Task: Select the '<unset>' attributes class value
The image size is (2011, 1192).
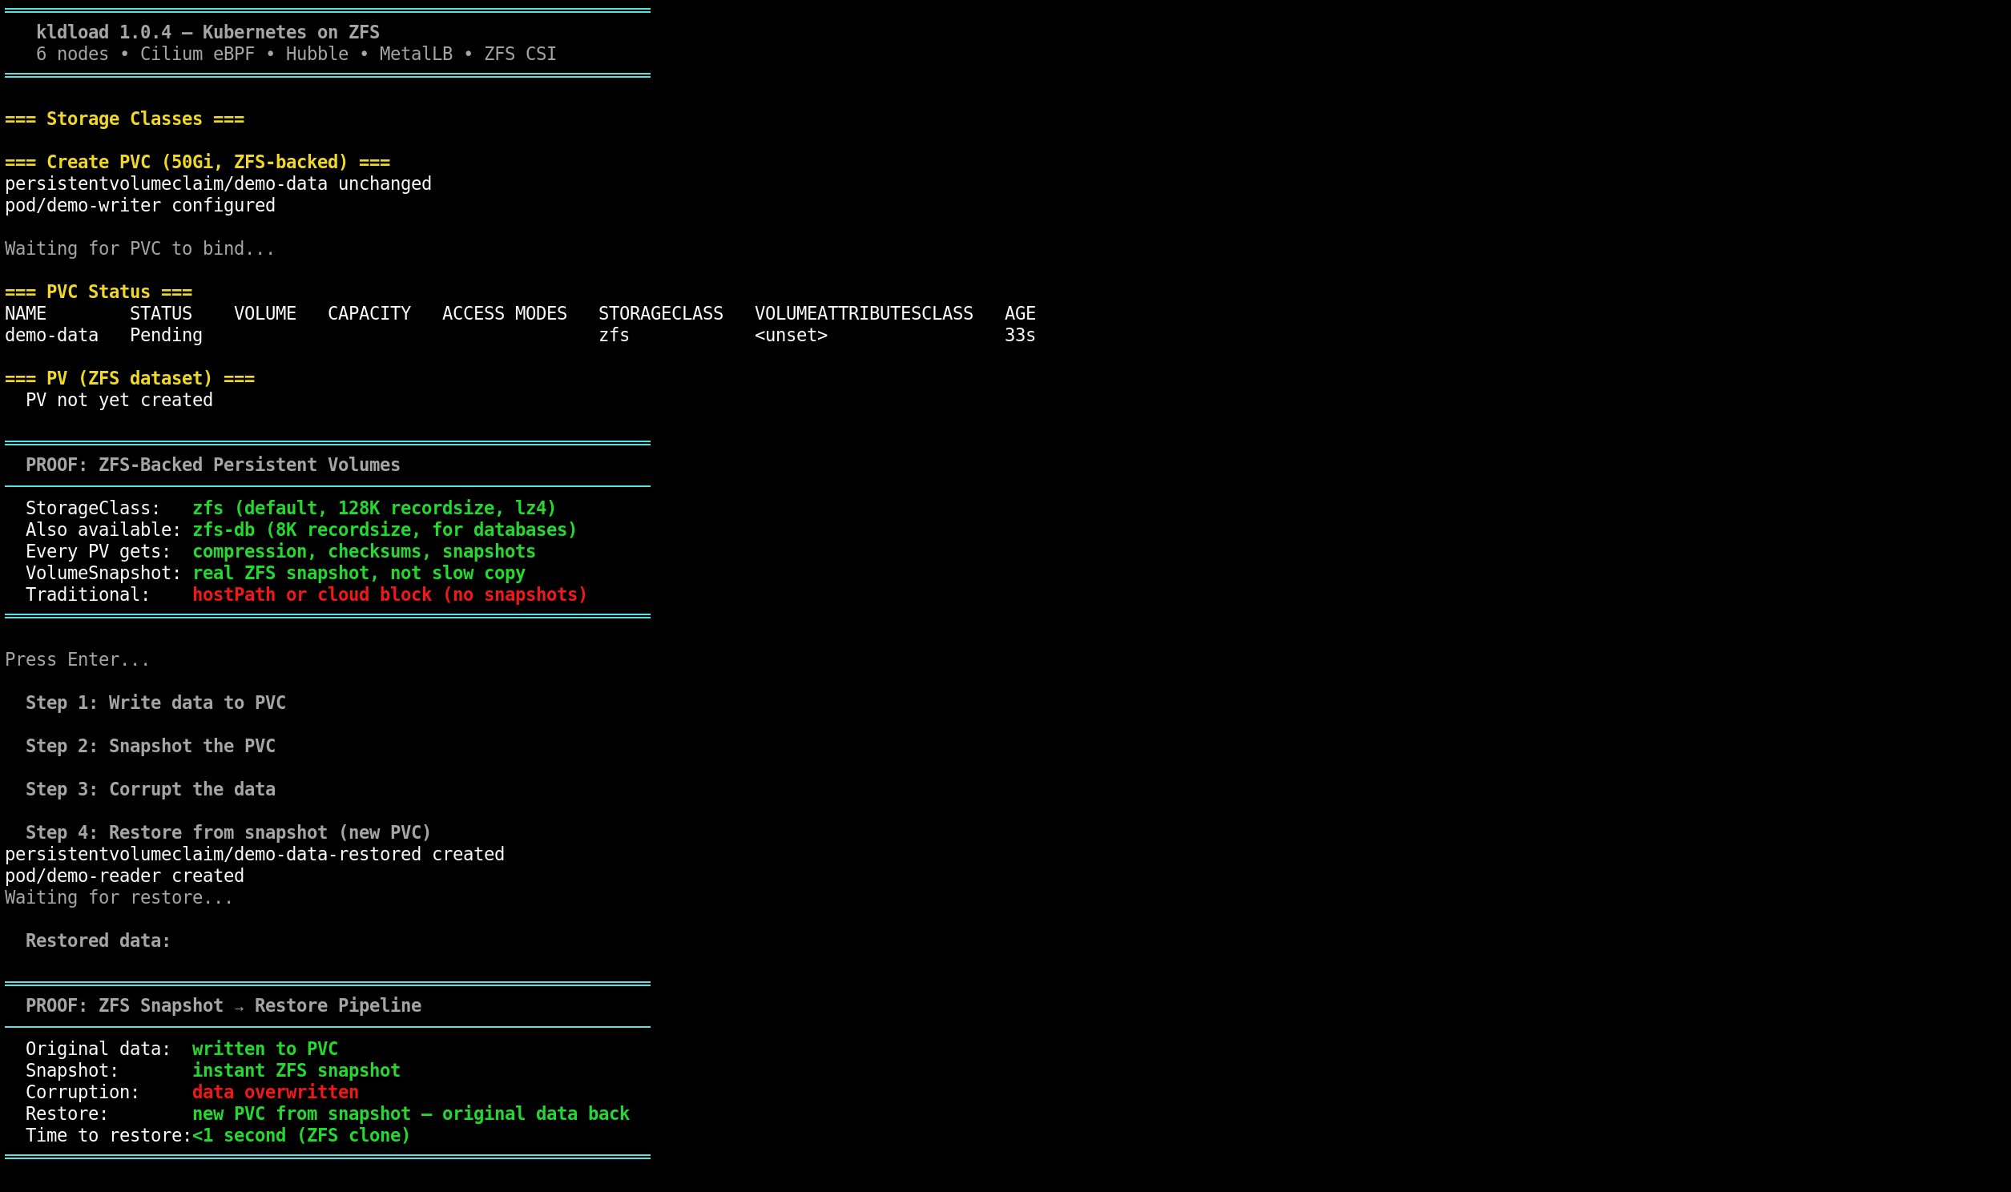Action: pyautogui.click(x=791, y=336)
